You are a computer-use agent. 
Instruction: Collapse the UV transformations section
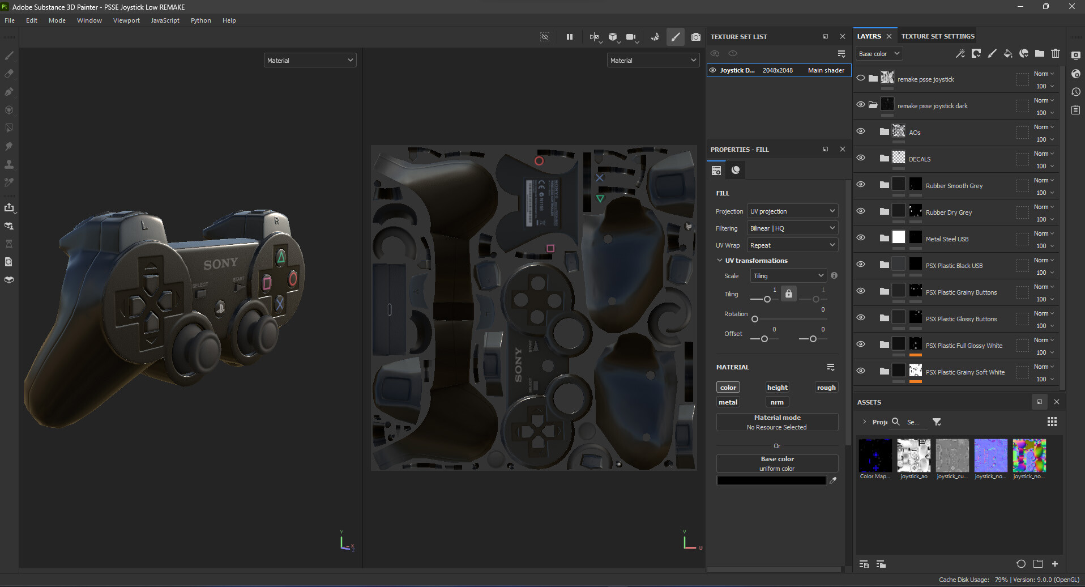(720, 260)
